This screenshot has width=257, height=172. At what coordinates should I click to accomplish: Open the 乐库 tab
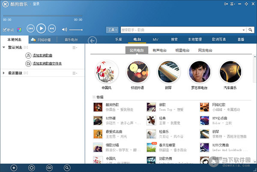[x=119, y=39]
